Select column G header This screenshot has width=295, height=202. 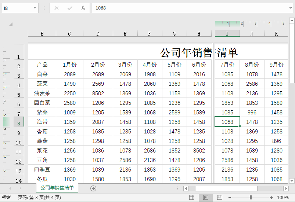pos(175,34)
